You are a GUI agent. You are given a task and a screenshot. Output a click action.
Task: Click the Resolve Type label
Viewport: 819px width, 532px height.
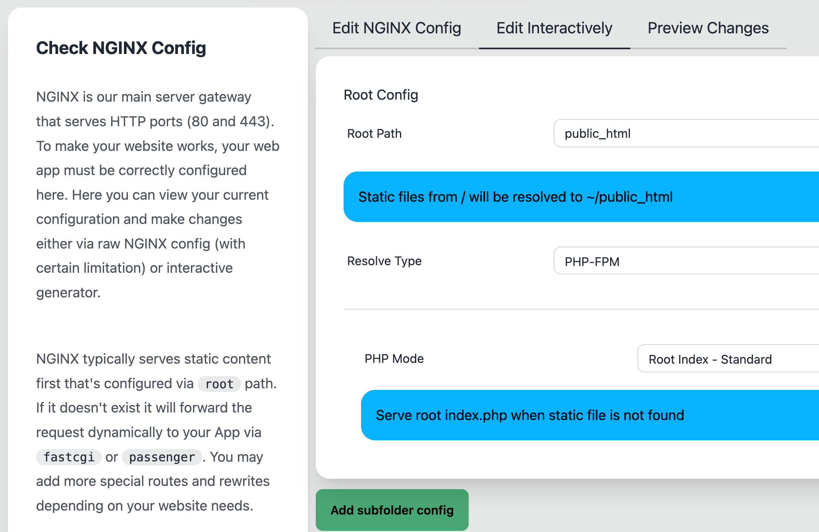(x=384, y=261)
